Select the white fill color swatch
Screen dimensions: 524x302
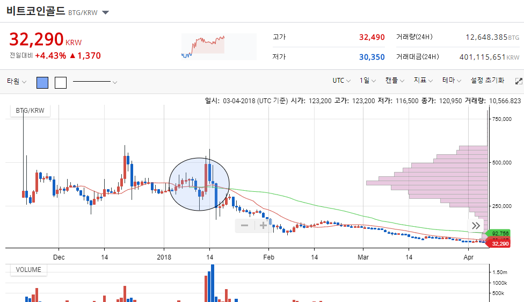click(x=61, y=83)
